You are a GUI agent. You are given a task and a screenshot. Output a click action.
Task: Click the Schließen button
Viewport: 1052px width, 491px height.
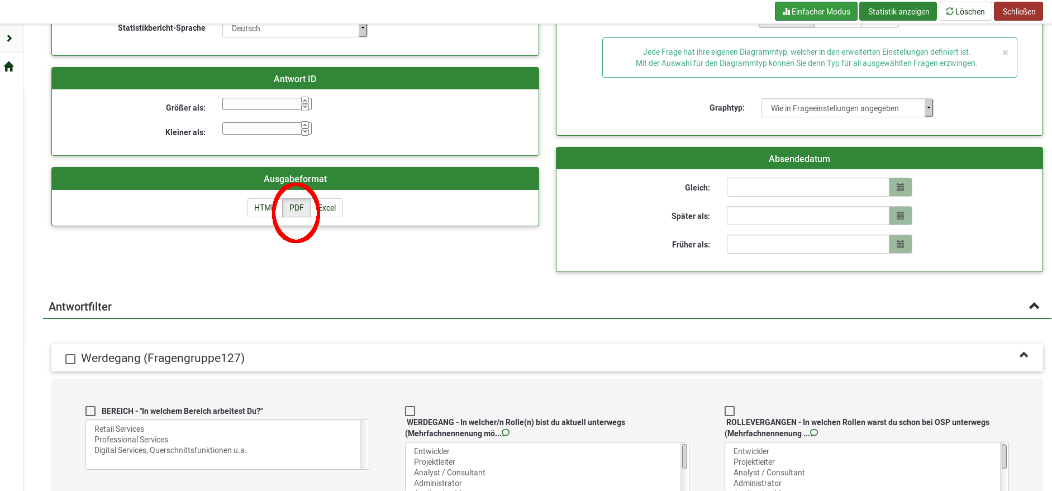click(1018, 12)
